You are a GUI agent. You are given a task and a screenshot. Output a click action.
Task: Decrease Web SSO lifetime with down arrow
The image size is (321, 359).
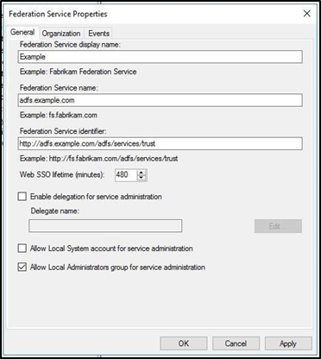pos(142,178)
